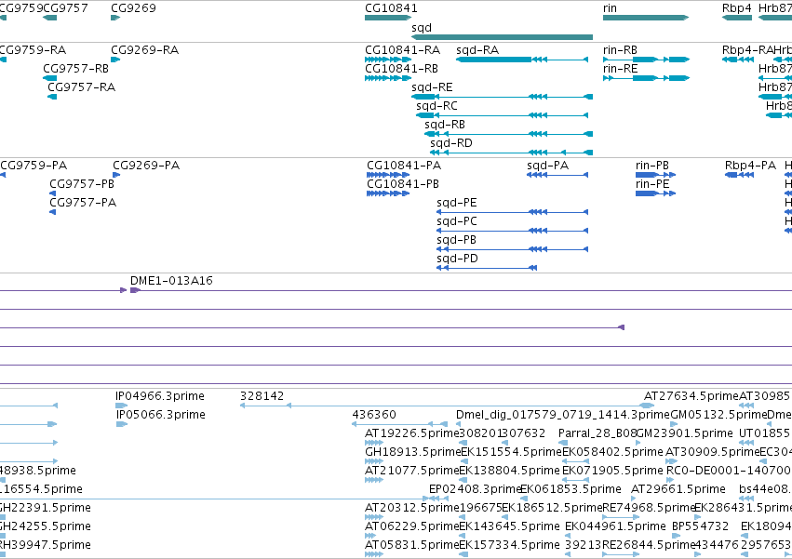Select the sqd gene bar
Screen dimensions: 792x559
pyautogui.click(x=502, y=37)
